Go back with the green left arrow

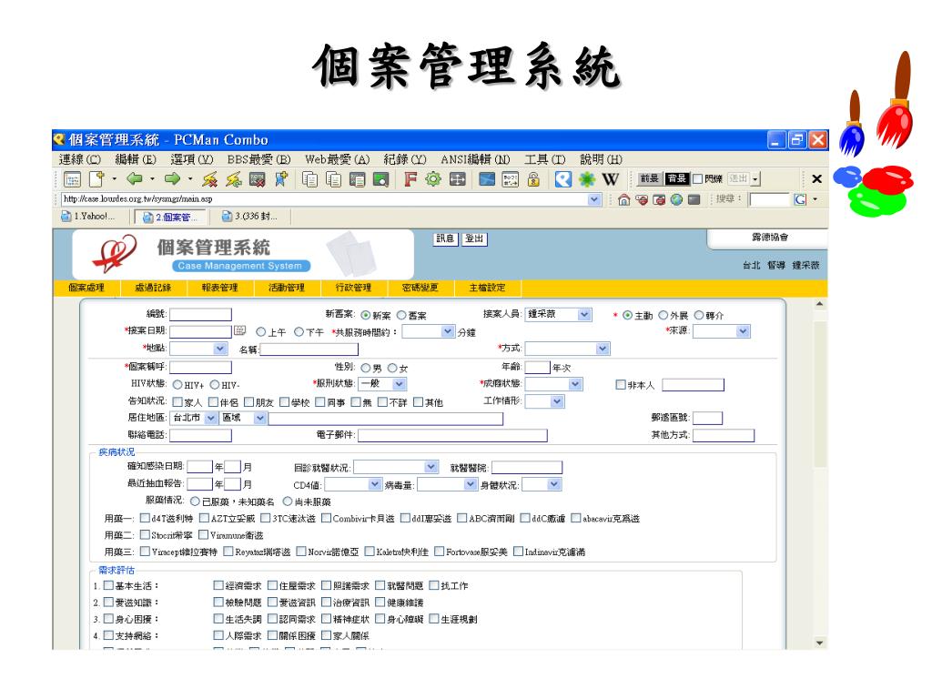tap(135, 178)
